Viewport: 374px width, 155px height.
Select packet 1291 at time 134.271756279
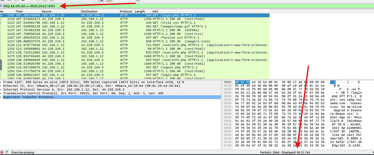[135, 71]
